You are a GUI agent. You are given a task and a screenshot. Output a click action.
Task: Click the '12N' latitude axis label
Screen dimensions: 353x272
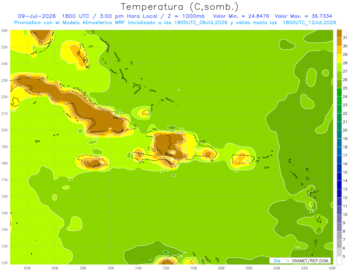pyautogui.click(x=4, y=263)
